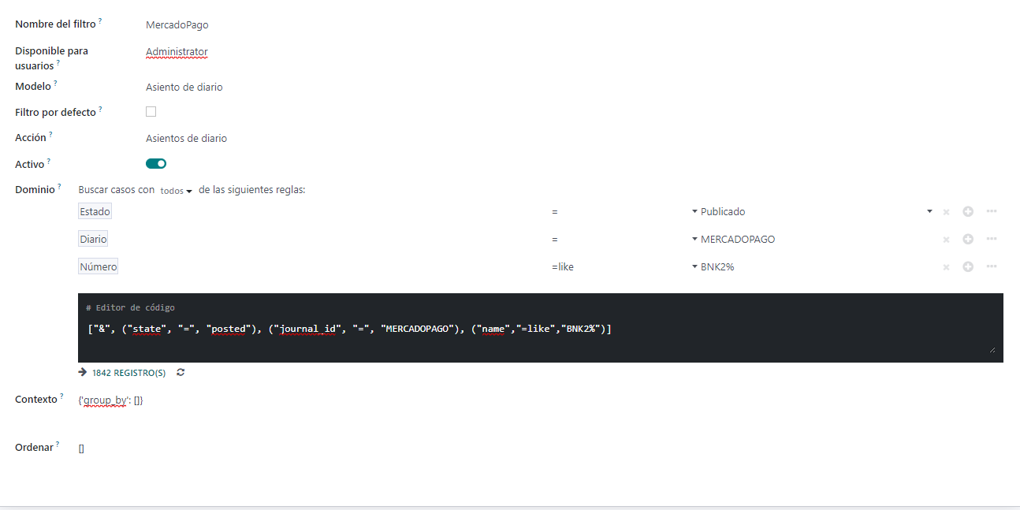1020x510 pixels.
Task: Click help mark beside Dominio label
Action: click(x=59, y=187)
